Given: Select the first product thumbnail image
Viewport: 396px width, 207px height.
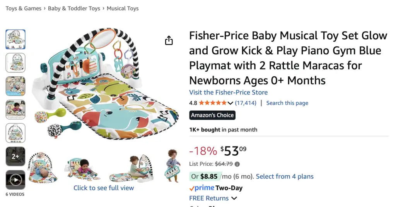Looking at the screenshot, I should coord(15,39).
